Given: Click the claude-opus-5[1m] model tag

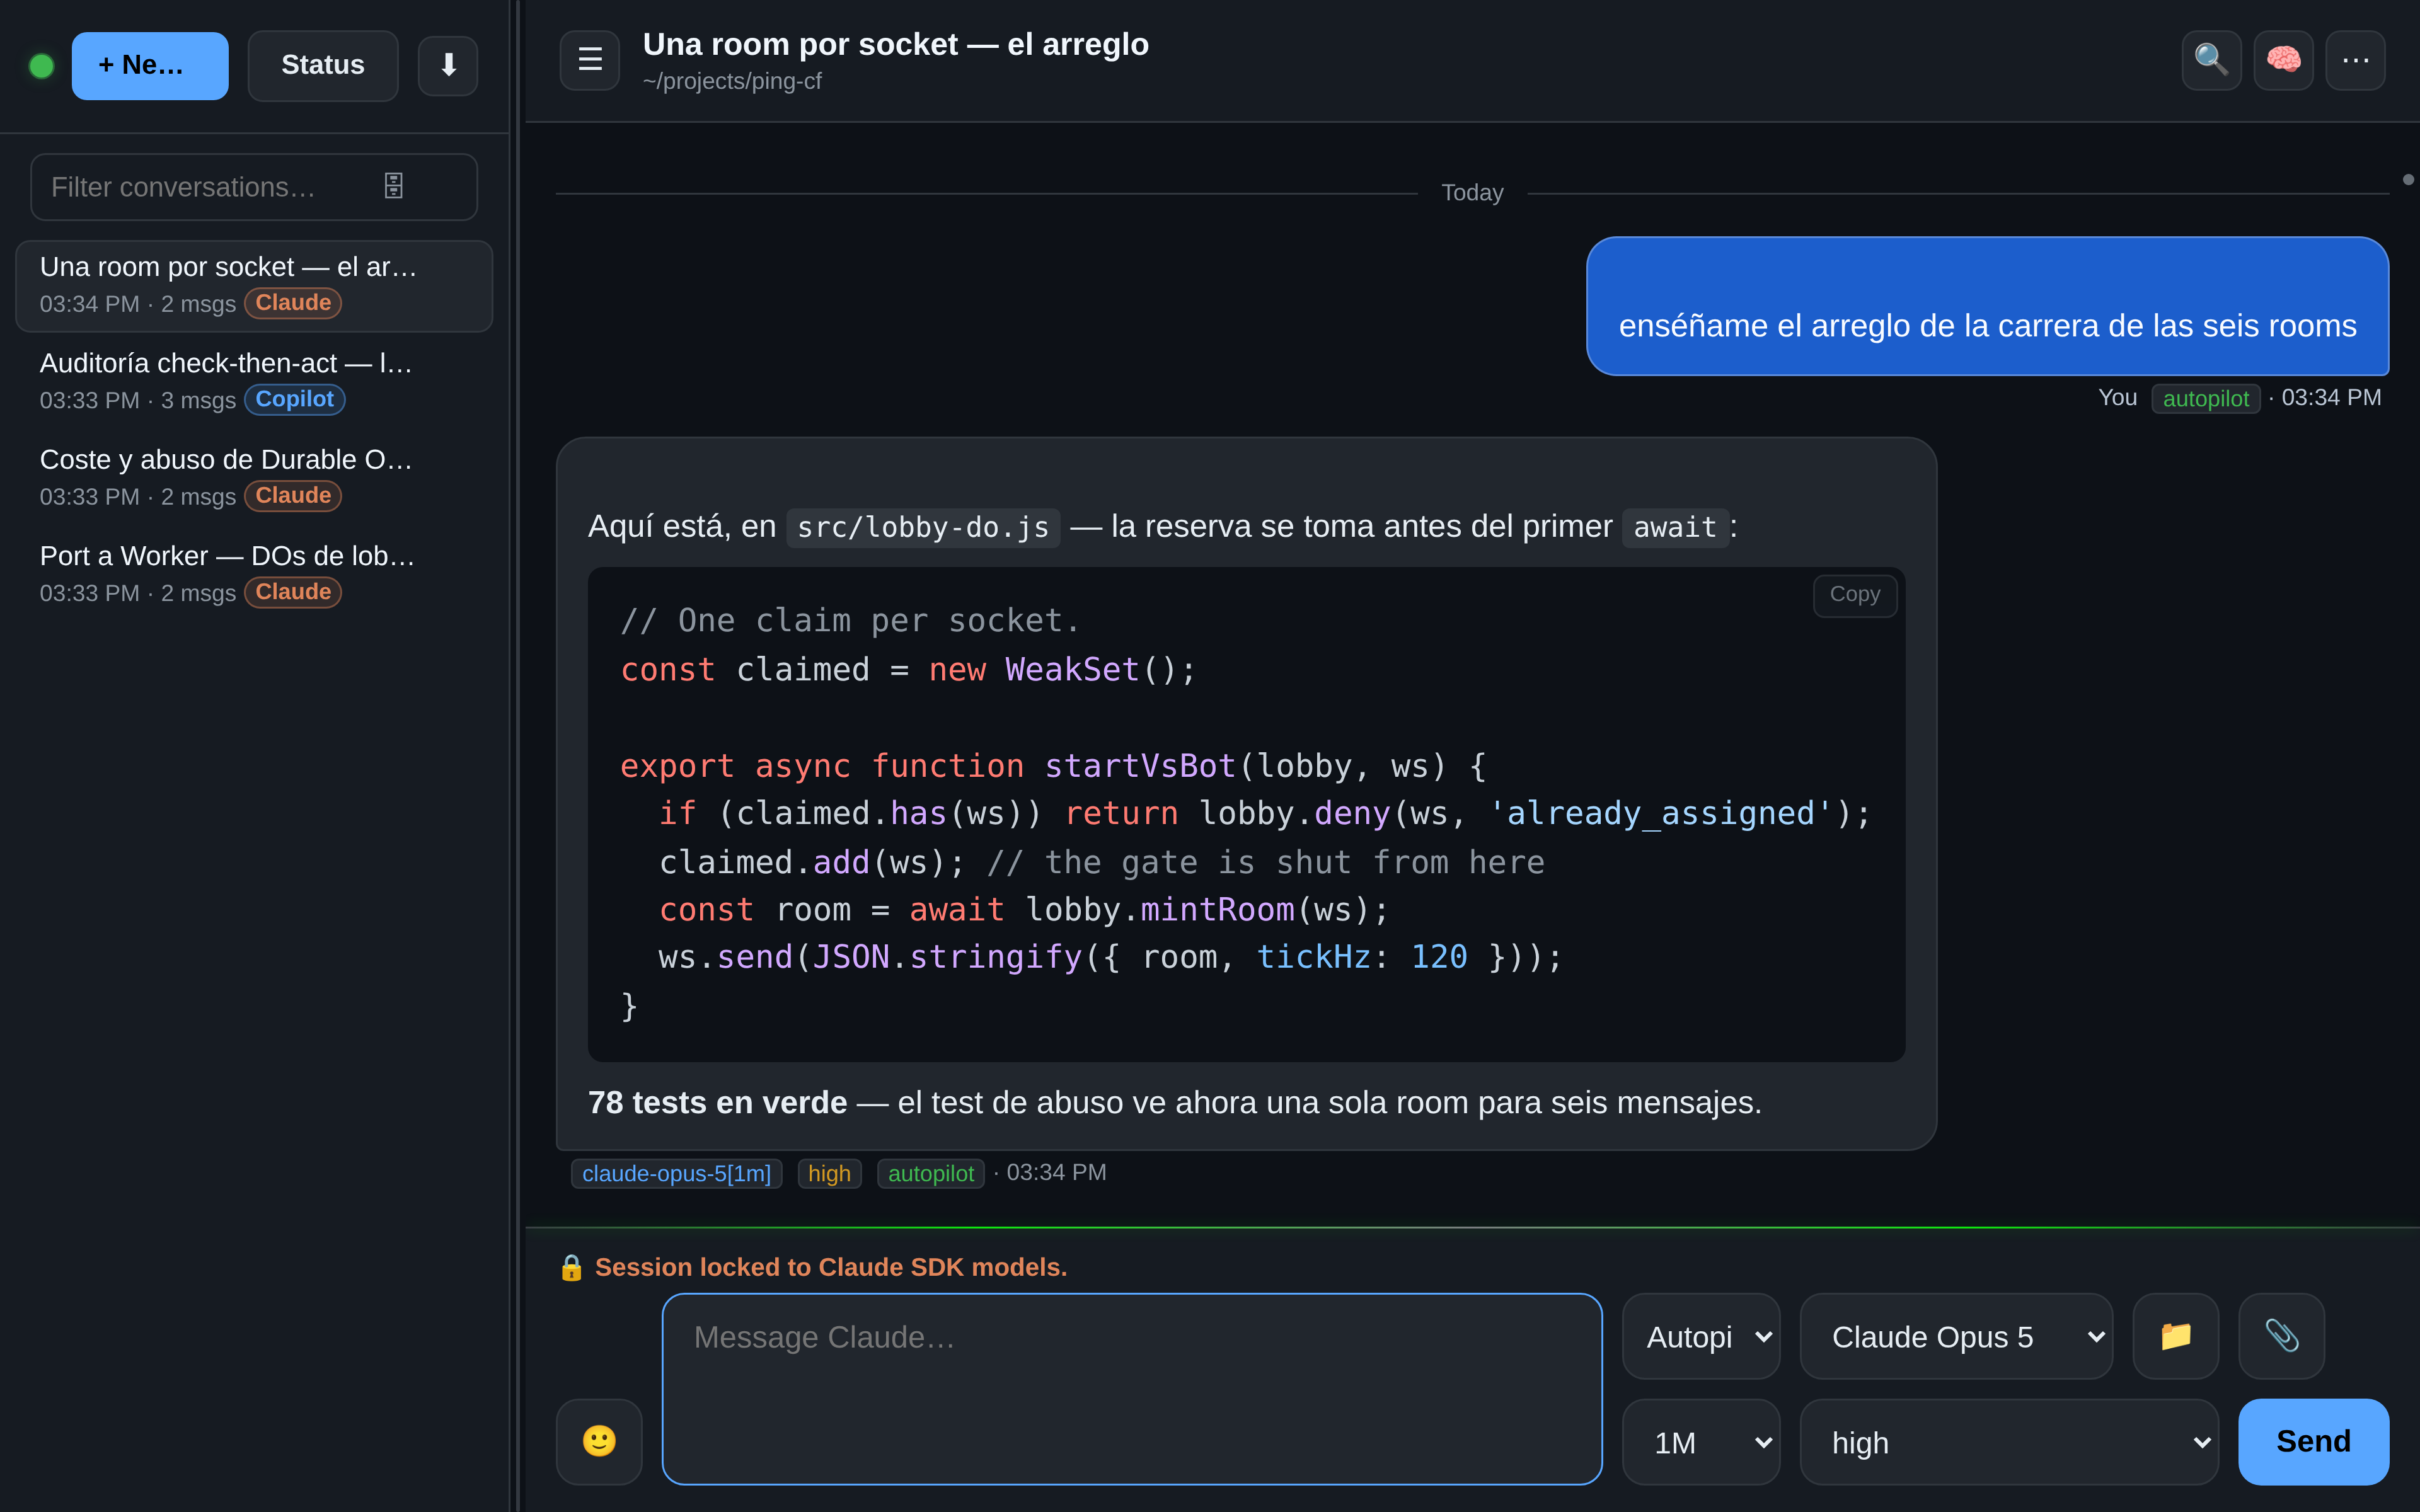Looking at the screenshot, I should click(x=676, y=1174).
